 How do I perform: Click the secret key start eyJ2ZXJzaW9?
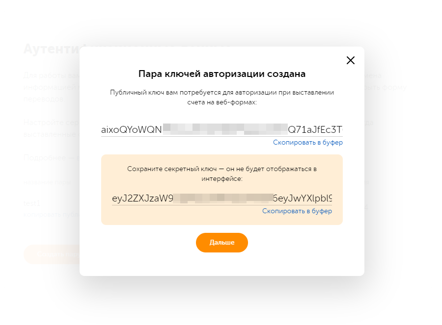[x=143, y=199]
